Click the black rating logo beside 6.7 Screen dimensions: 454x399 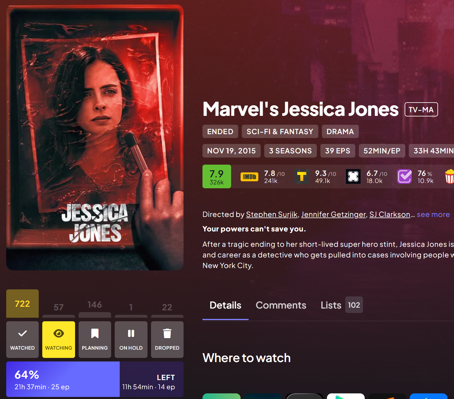tap(353, 176)
